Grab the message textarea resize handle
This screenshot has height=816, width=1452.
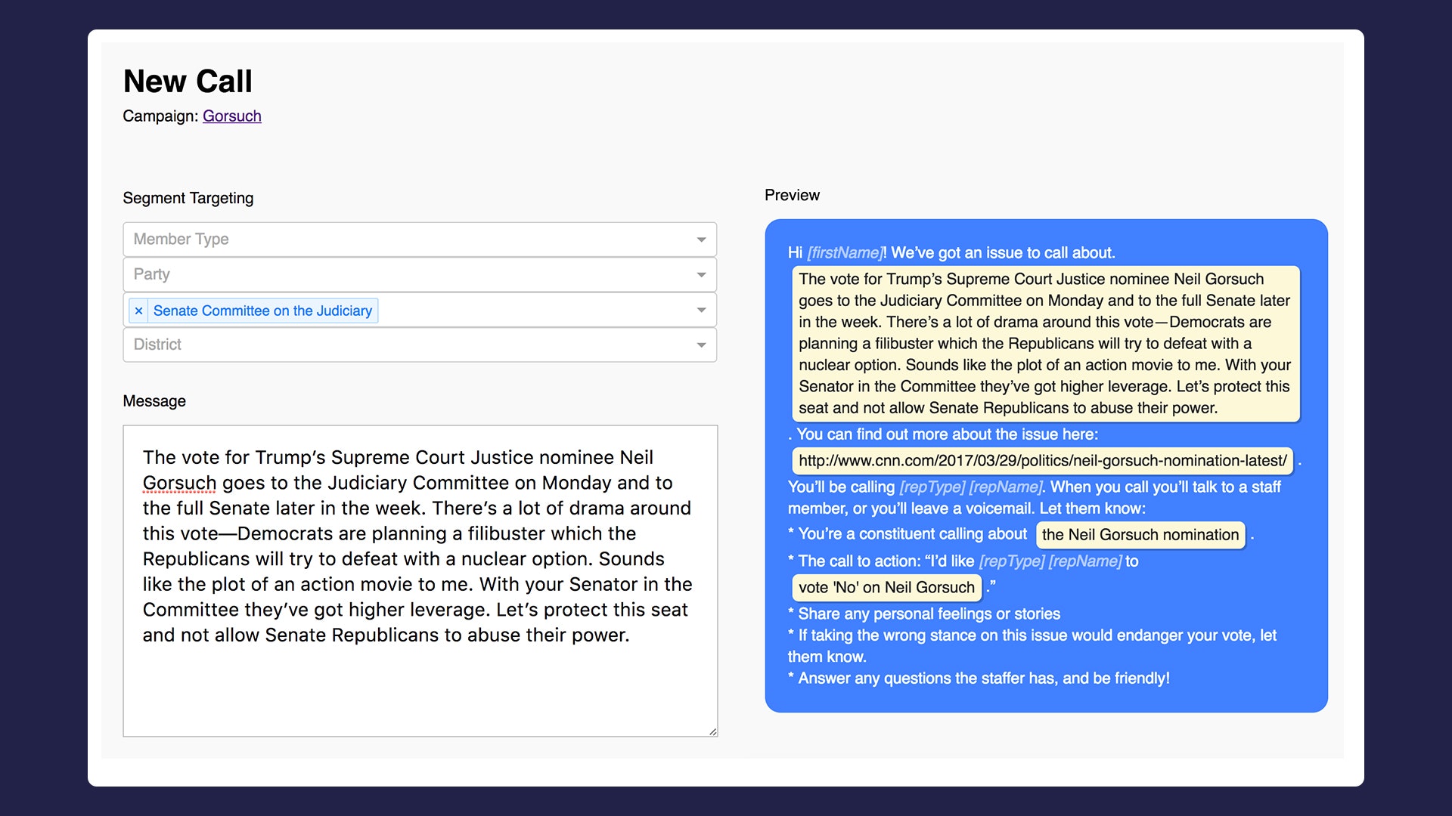(712, 731)
